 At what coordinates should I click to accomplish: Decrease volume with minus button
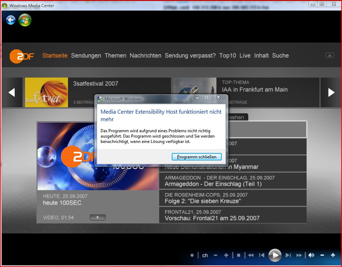pyautogui.click(x=322, y=255)
